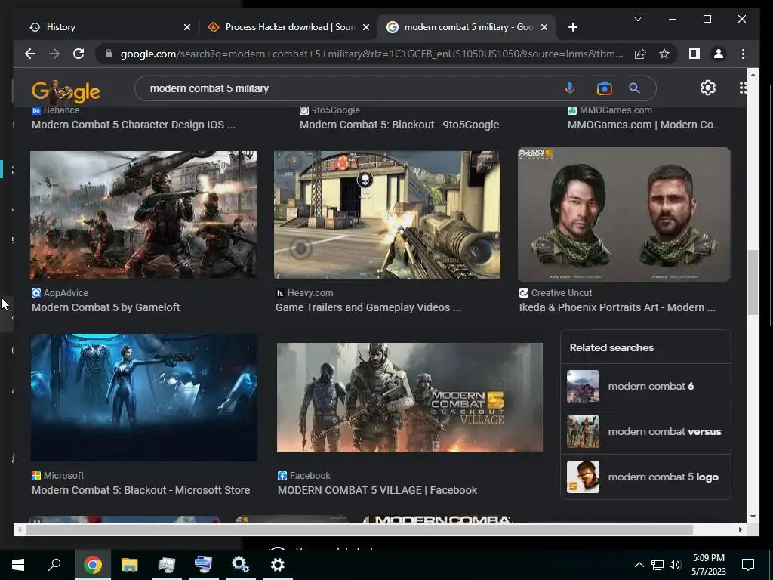Open the network icon in system tray
Viewport: 773px width, 580px height.
pyautogui.click(x=658, y=565)
